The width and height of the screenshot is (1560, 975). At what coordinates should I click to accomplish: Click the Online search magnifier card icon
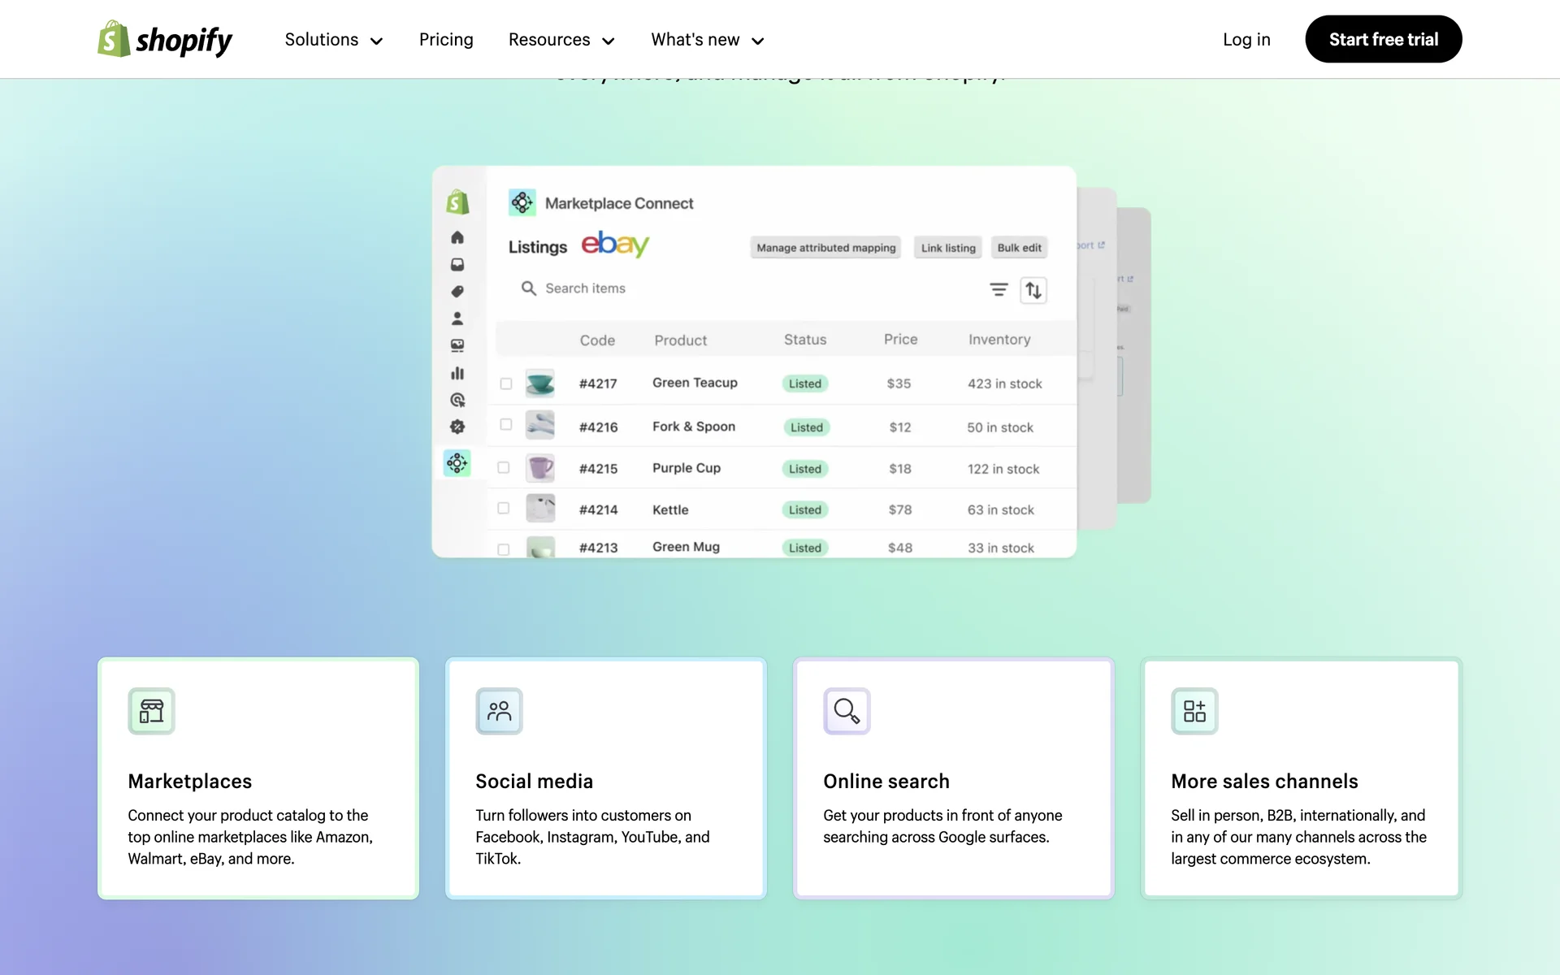847,711
